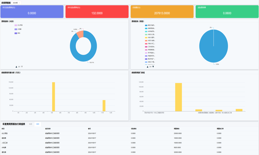Toggle the 江苏成品油 legend entry

[x=150, y=47]
